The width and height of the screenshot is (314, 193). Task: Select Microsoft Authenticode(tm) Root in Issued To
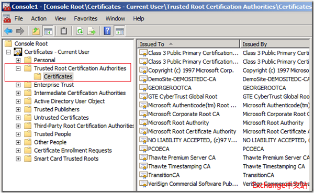(192, 105)
